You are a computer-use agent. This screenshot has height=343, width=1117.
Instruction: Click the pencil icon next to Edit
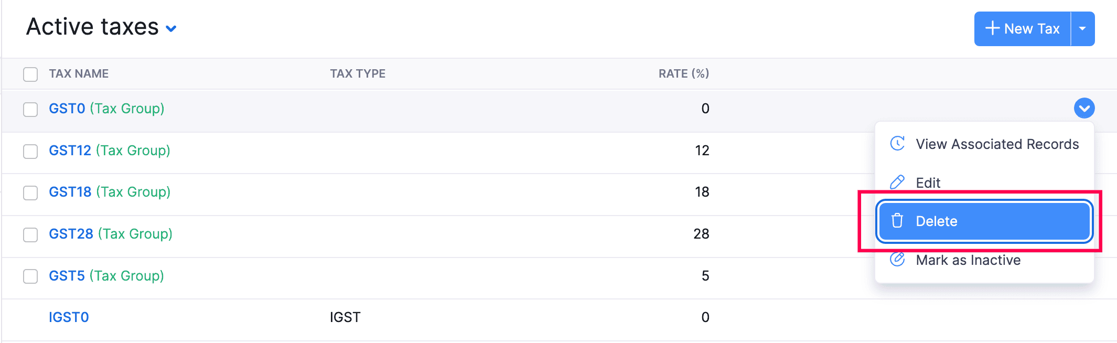[x=897, y=183]
